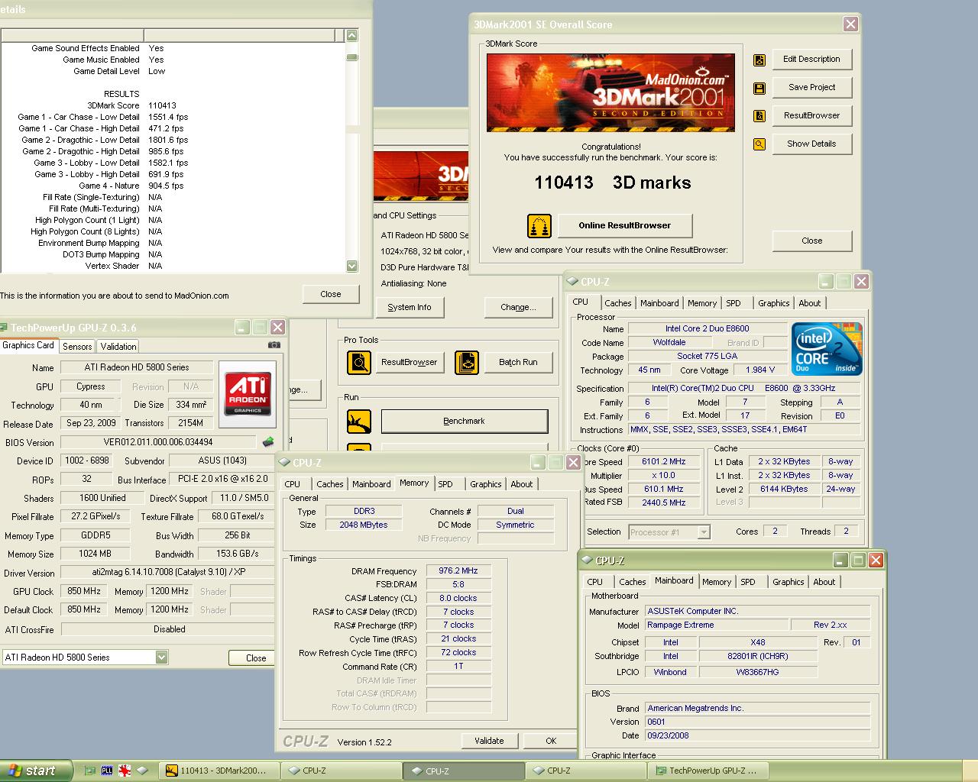This screenshot has height=782, width=978.
Task: Click OK in CPU-Z memory window
Action: pos(551,741)
